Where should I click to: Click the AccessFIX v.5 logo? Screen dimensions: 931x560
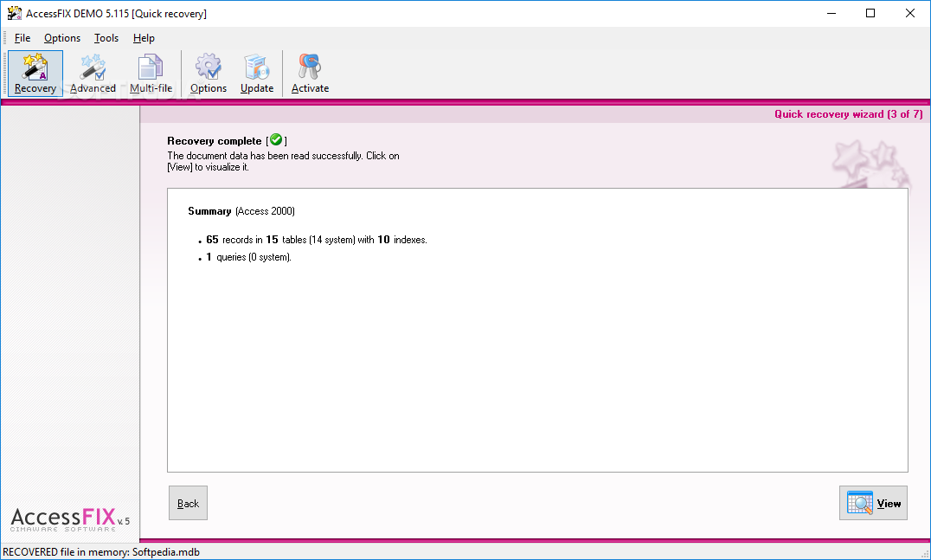70,519
